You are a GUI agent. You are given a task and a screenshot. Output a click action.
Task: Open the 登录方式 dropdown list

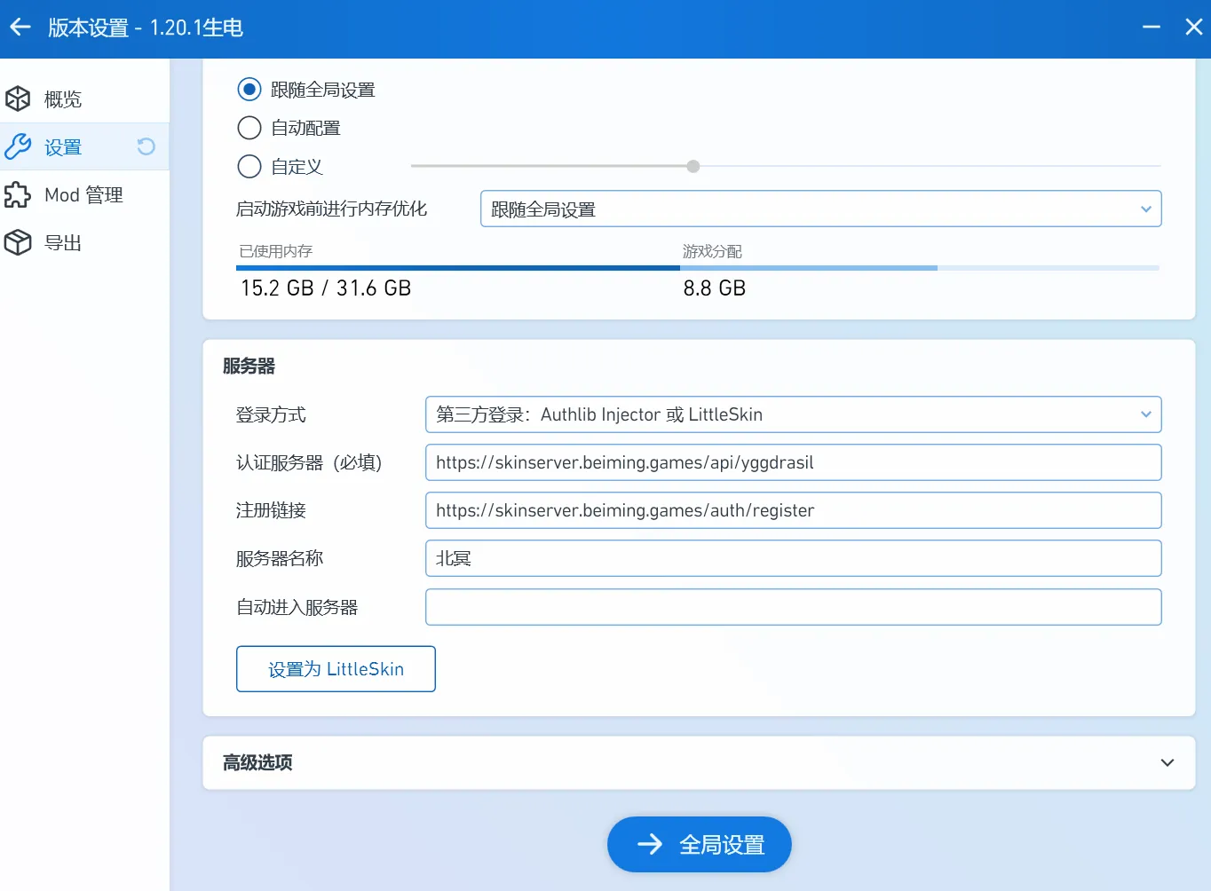pos(793,414)
